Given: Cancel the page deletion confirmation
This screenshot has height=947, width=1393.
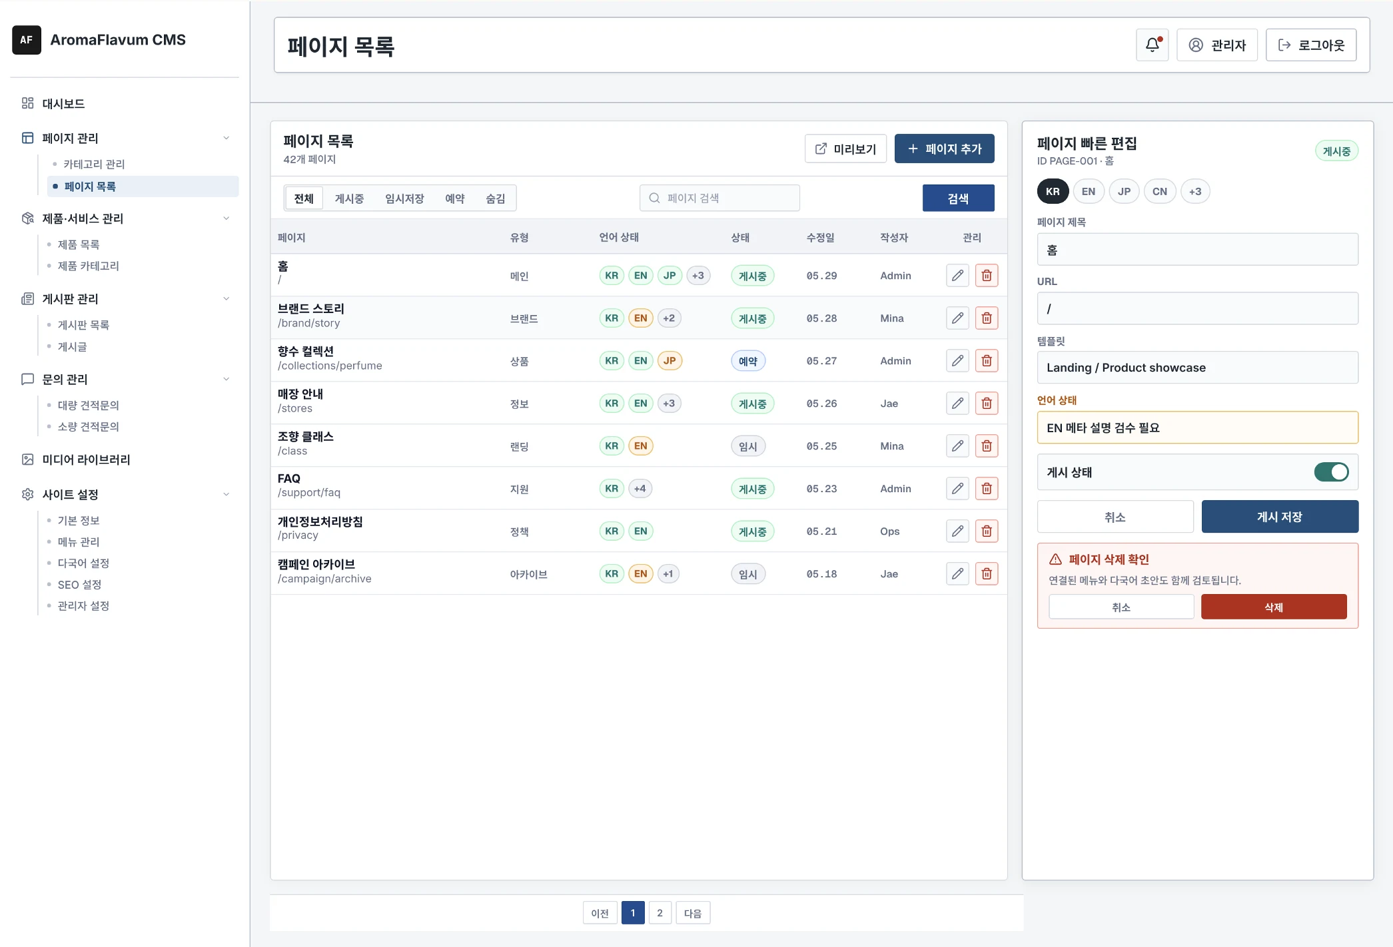Looking at the screenshot, I should (x=1121, y=607).
